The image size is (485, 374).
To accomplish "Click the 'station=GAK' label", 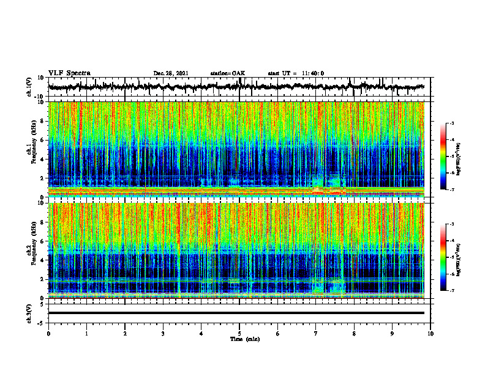I will (228, 73).
